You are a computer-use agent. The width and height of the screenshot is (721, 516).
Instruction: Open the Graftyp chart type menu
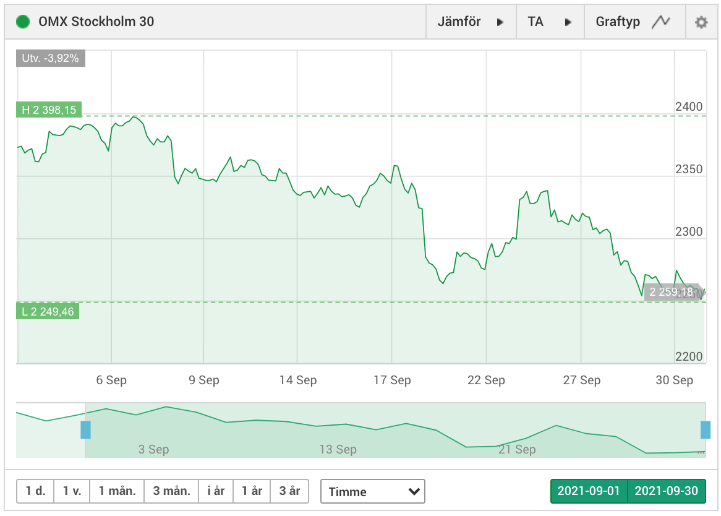click(634, 22)
